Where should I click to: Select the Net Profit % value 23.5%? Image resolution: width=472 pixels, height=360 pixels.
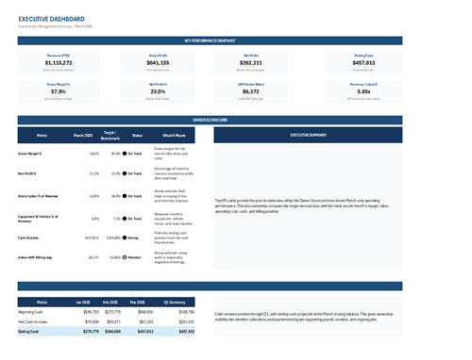tap(158, 91)
